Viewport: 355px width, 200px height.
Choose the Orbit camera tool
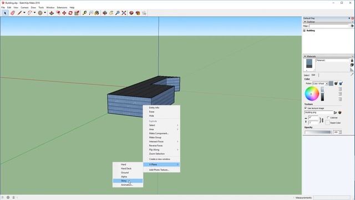[105, 13]
